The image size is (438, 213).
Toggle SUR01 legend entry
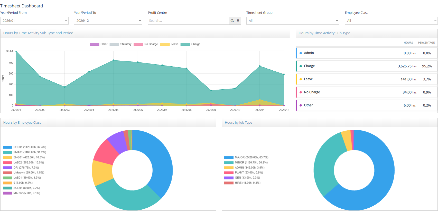[21, 188]
